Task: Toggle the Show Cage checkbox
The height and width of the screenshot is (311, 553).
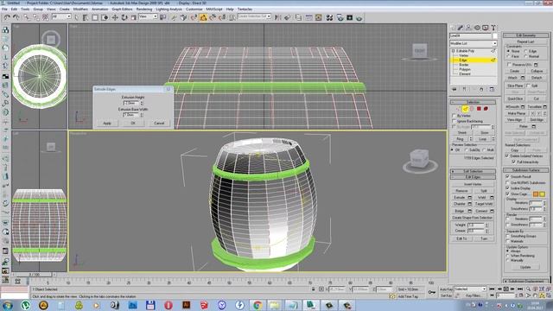Action: point(507,194)
